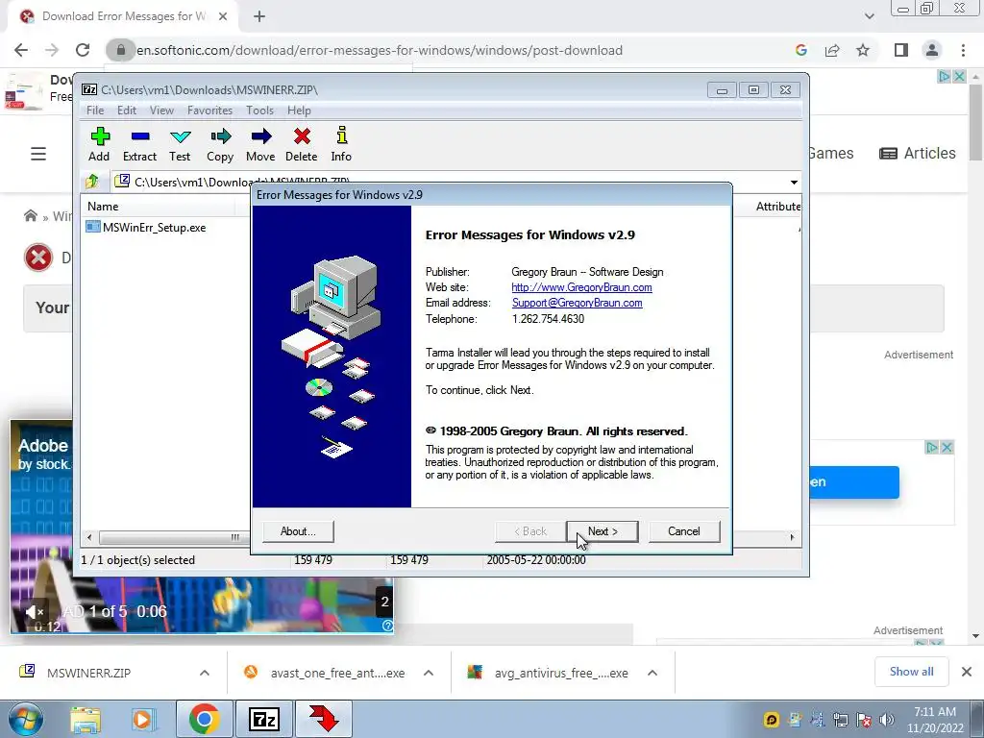
Task: Open the File menu in 7-Zip
Action: [95, 111]
